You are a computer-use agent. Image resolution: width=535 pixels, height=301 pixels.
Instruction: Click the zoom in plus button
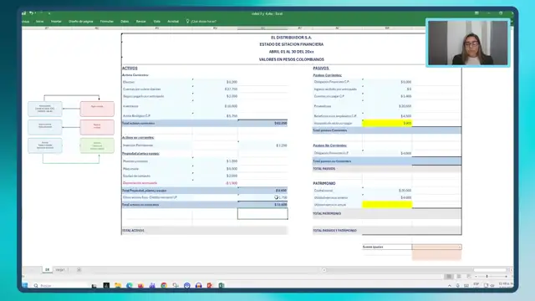(x=506, y=276)
